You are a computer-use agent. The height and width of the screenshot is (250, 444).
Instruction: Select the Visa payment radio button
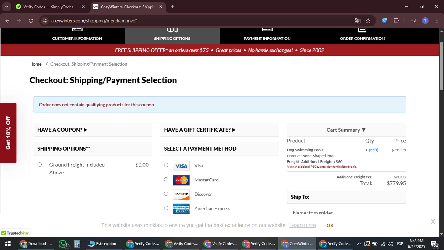pyautogui.click(x=166, y=165)
